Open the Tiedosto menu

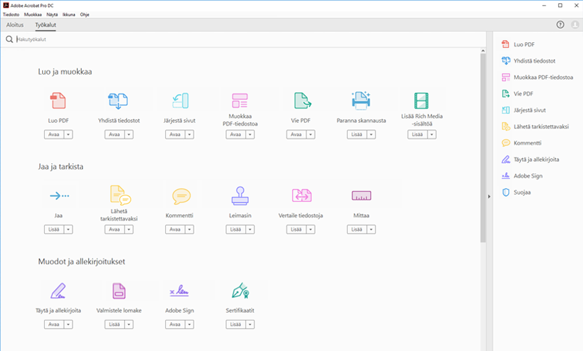tap(11, 14)
